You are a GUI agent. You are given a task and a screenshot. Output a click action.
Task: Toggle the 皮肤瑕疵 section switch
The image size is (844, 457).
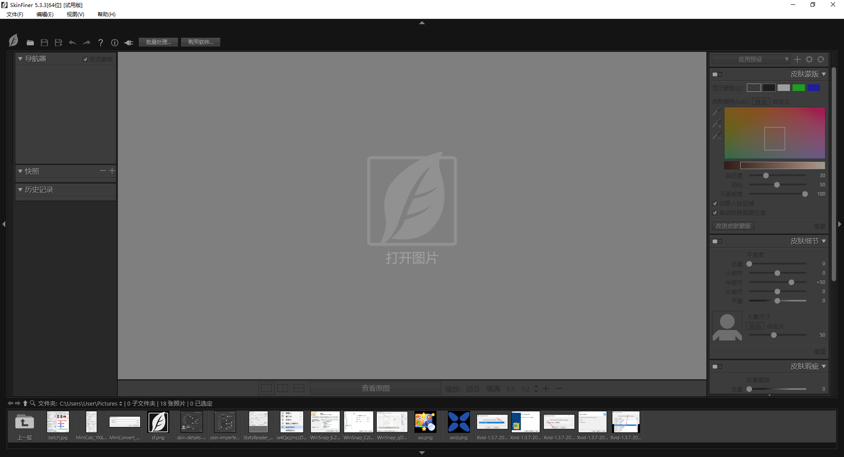pyautogui.click(x=717, y=366)
